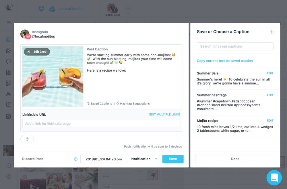This screenshot has width=287, height=189.
Task: Add a new saved caption with plus icon
Action: coord(272,32)
